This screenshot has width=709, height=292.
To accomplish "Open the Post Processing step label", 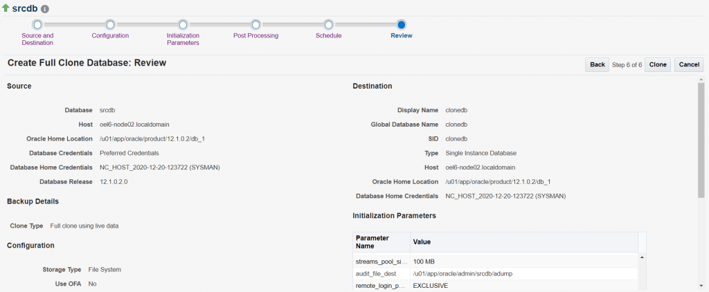I will pos(255,35).
